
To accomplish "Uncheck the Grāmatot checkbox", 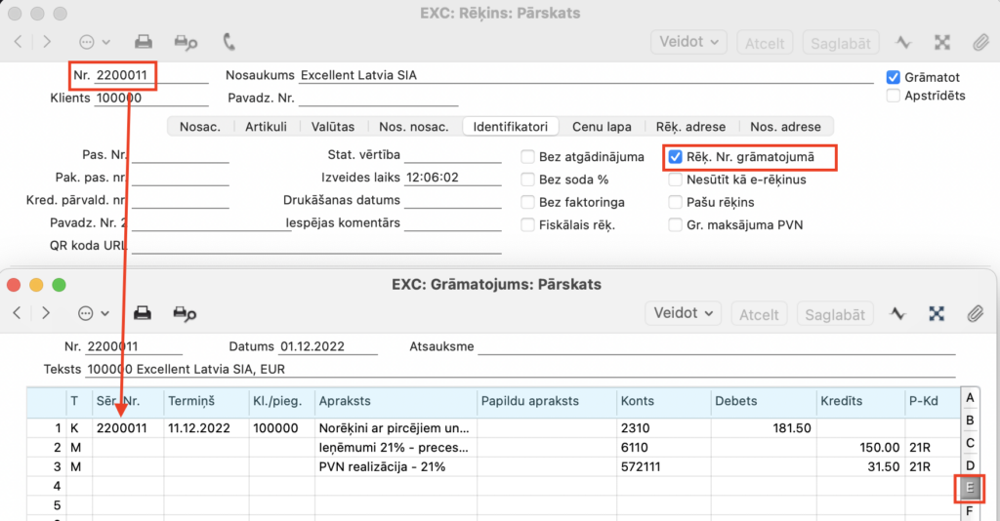I will tap(893, 77).
